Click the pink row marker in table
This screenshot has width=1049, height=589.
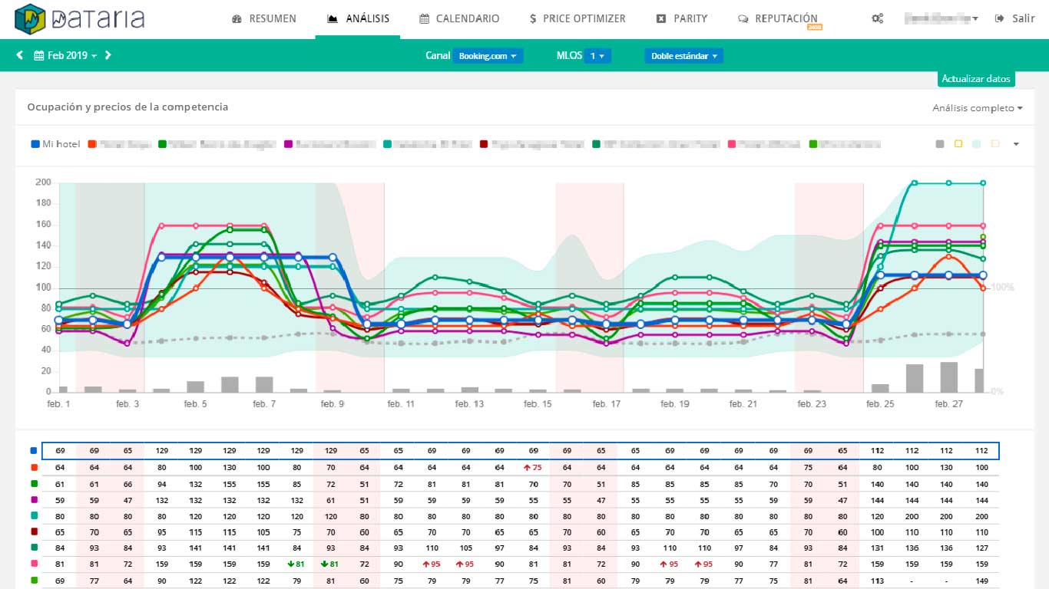[x=34, y=564]
